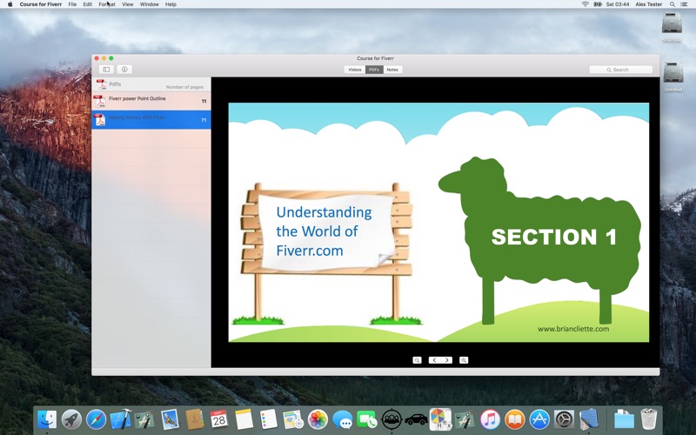Open Reminders in the Dock
The image size is (696, 435).
click(268, 419)
